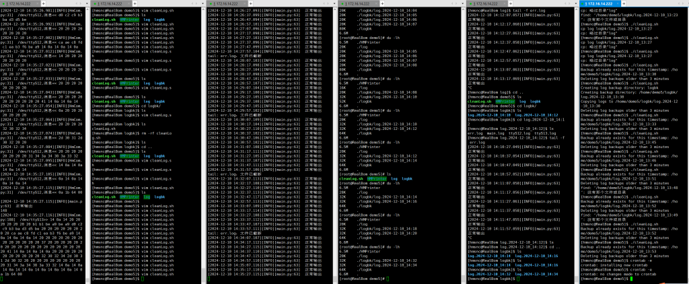Click the highlighted HMPrinter directory in second pane
This screenshot has height=284, width=689.
click(129, 21)
